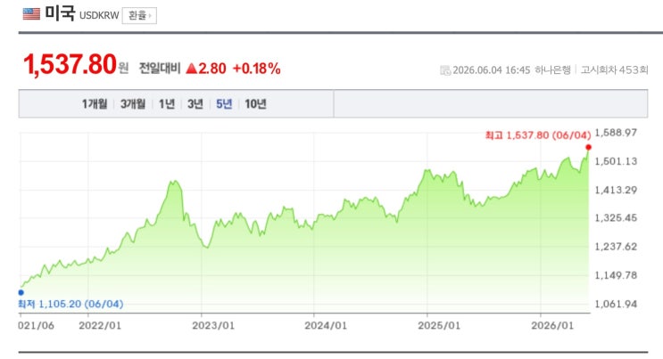Screen dimensions: 663x359
Task: Click the 2024/01 axis label
Action: (326, 326)
